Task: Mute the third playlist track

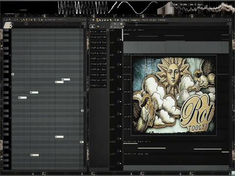Action: [120, 65]
